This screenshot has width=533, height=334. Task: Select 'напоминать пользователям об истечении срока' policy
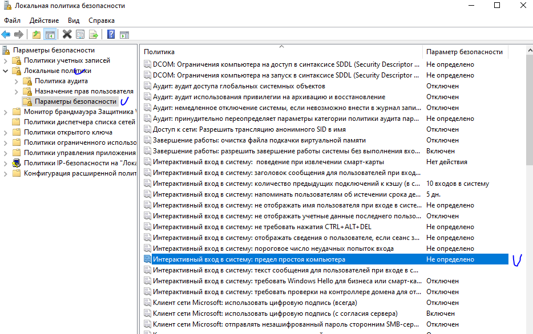point(286,194)
